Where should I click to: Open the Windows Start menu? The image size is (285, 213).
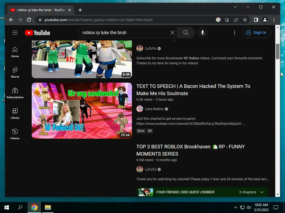point(7,207)
